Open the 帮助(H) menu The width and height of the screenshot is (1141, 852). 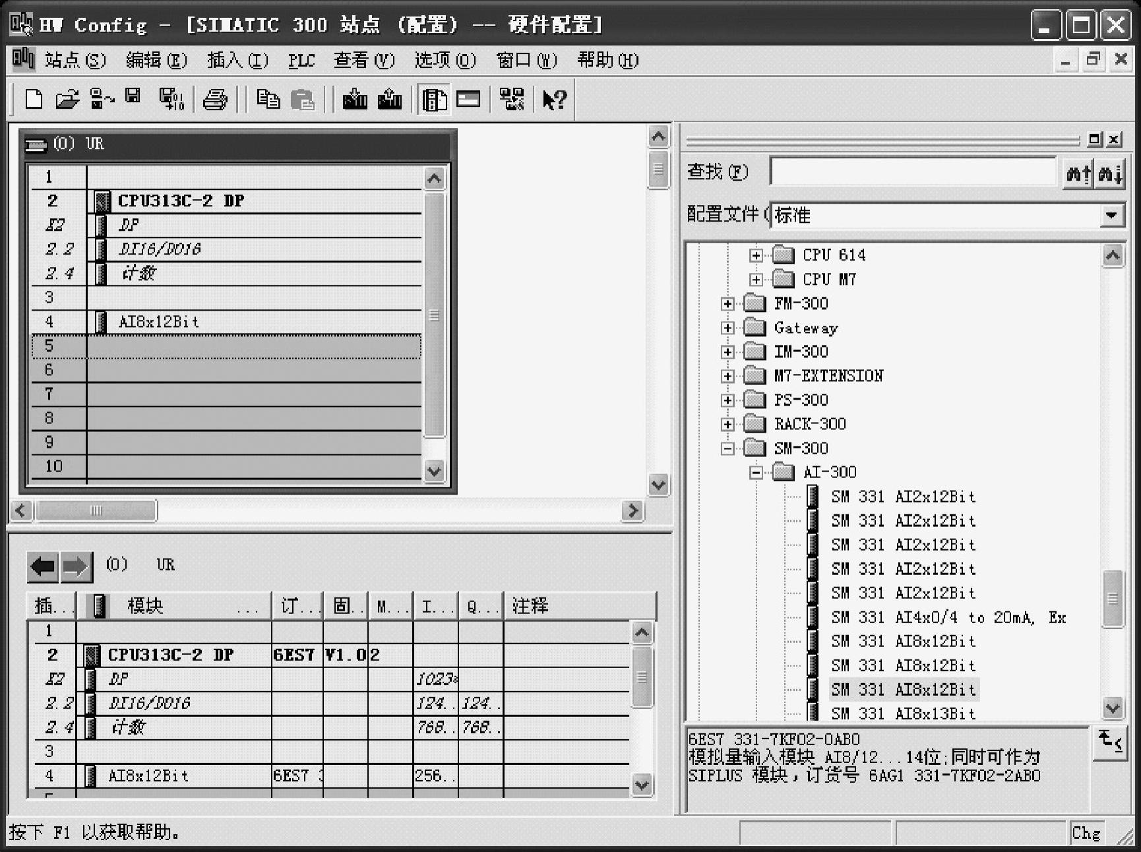pos(608,60)
